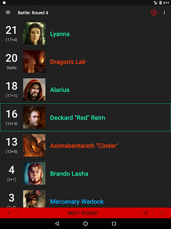Tap the Android home circle button
The height and width of the screenshot is (229, 171).
click(85, 224)
